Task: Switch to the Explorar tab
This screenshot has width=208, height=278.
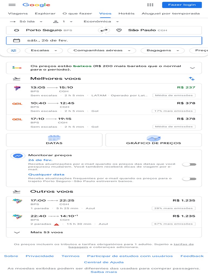Action: [x=45, y=14]
